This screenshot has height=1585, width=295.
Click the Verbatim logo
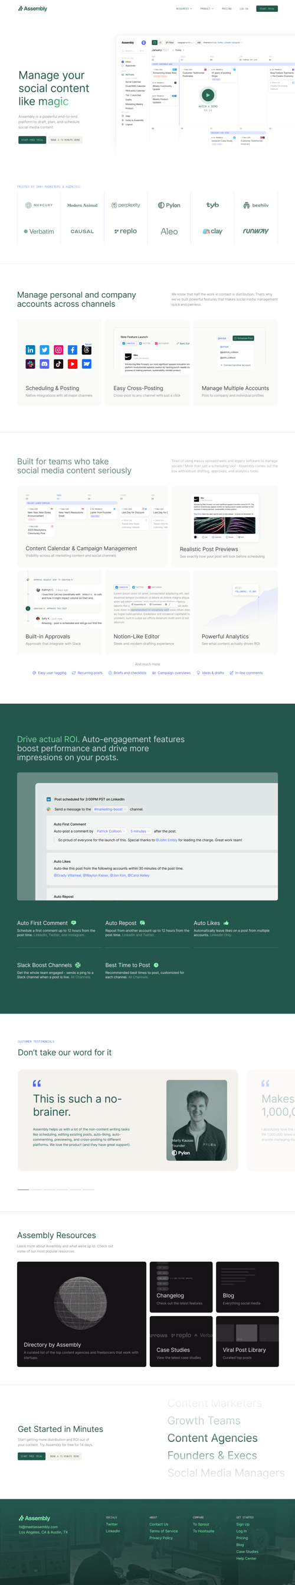click(x=39, y=231)
